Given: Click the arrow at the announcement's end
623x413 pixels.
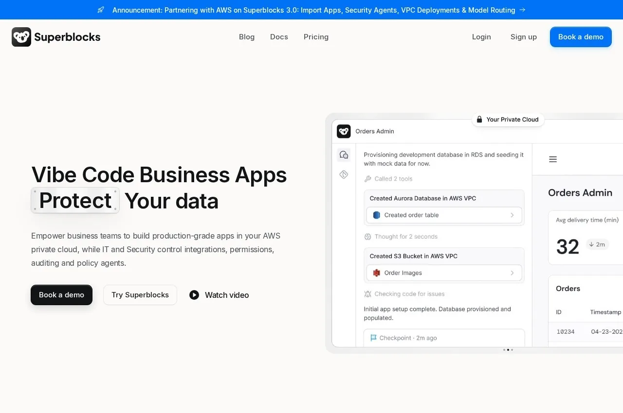Looking at the screenshot, I should [522, 10].
